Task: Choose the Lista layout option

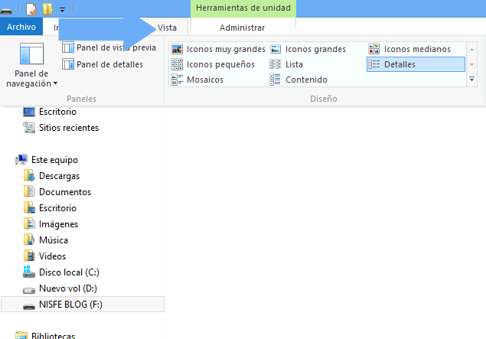Action: tap(286, 64)
